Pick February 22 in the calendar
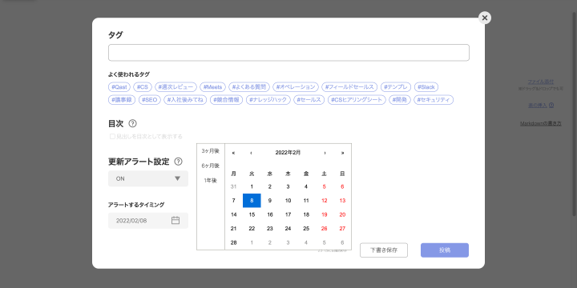 (x=252, y=229)
